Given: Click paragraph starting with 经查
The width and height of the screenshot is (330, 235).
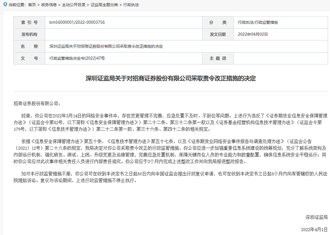Looking at the screenshot, I should (x=170, y=122).
